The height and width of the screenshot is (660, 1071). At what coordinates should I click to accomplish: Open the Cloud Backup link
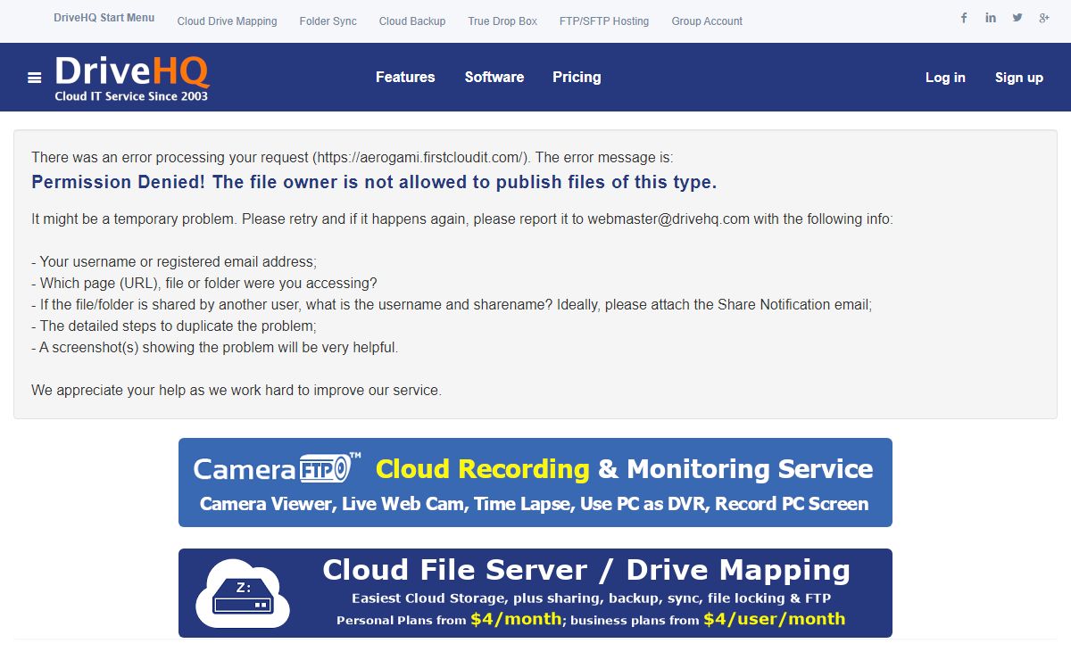[412, 21]
